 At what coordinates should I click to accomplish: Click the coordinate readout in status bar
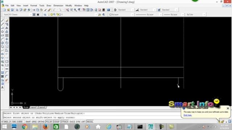(12, 122)
